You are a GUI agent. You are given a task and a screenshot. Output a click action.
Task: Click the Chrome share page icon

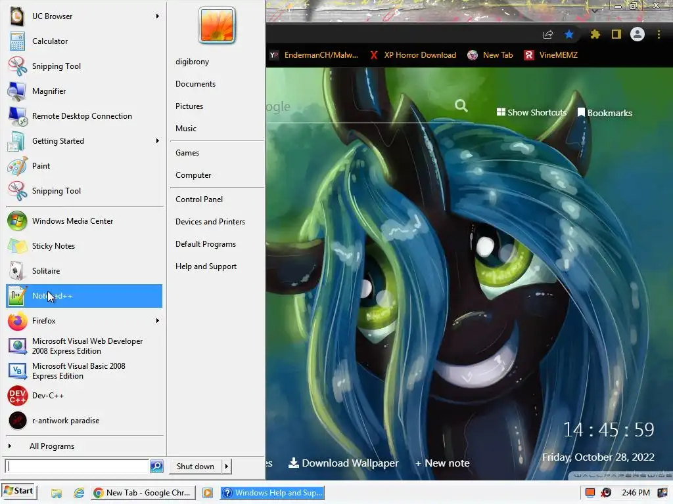[548, 35]
